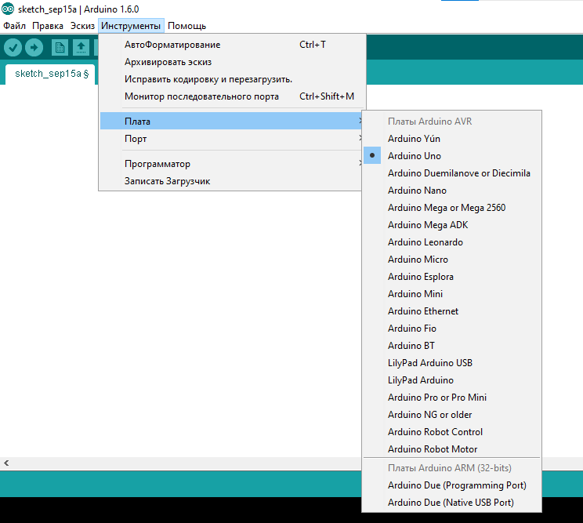Close the Инструменты menu in the menu bar
Screen dimensions: 583x523
coord(131,26)
